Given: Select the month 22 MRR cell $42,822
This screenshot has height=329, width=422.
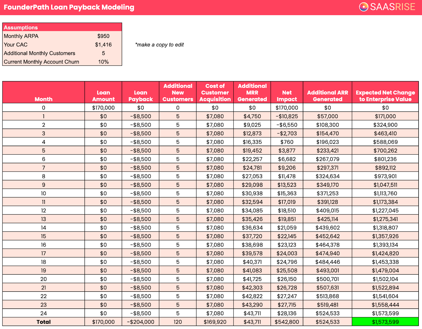Looking at the screenshot, I should click(x=252, y=296).
